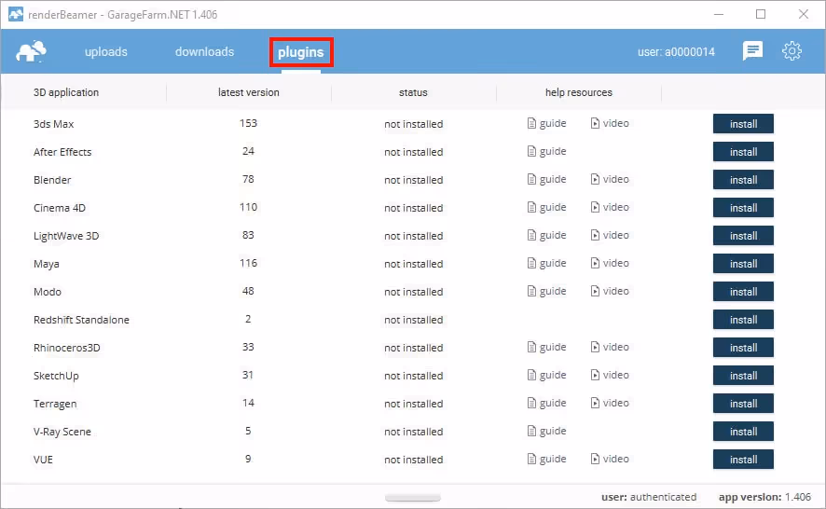Viewport: 826px width, 509px height.
Task: Open the Rhinoceros3D video link
Action: click(x=610, y=347)
